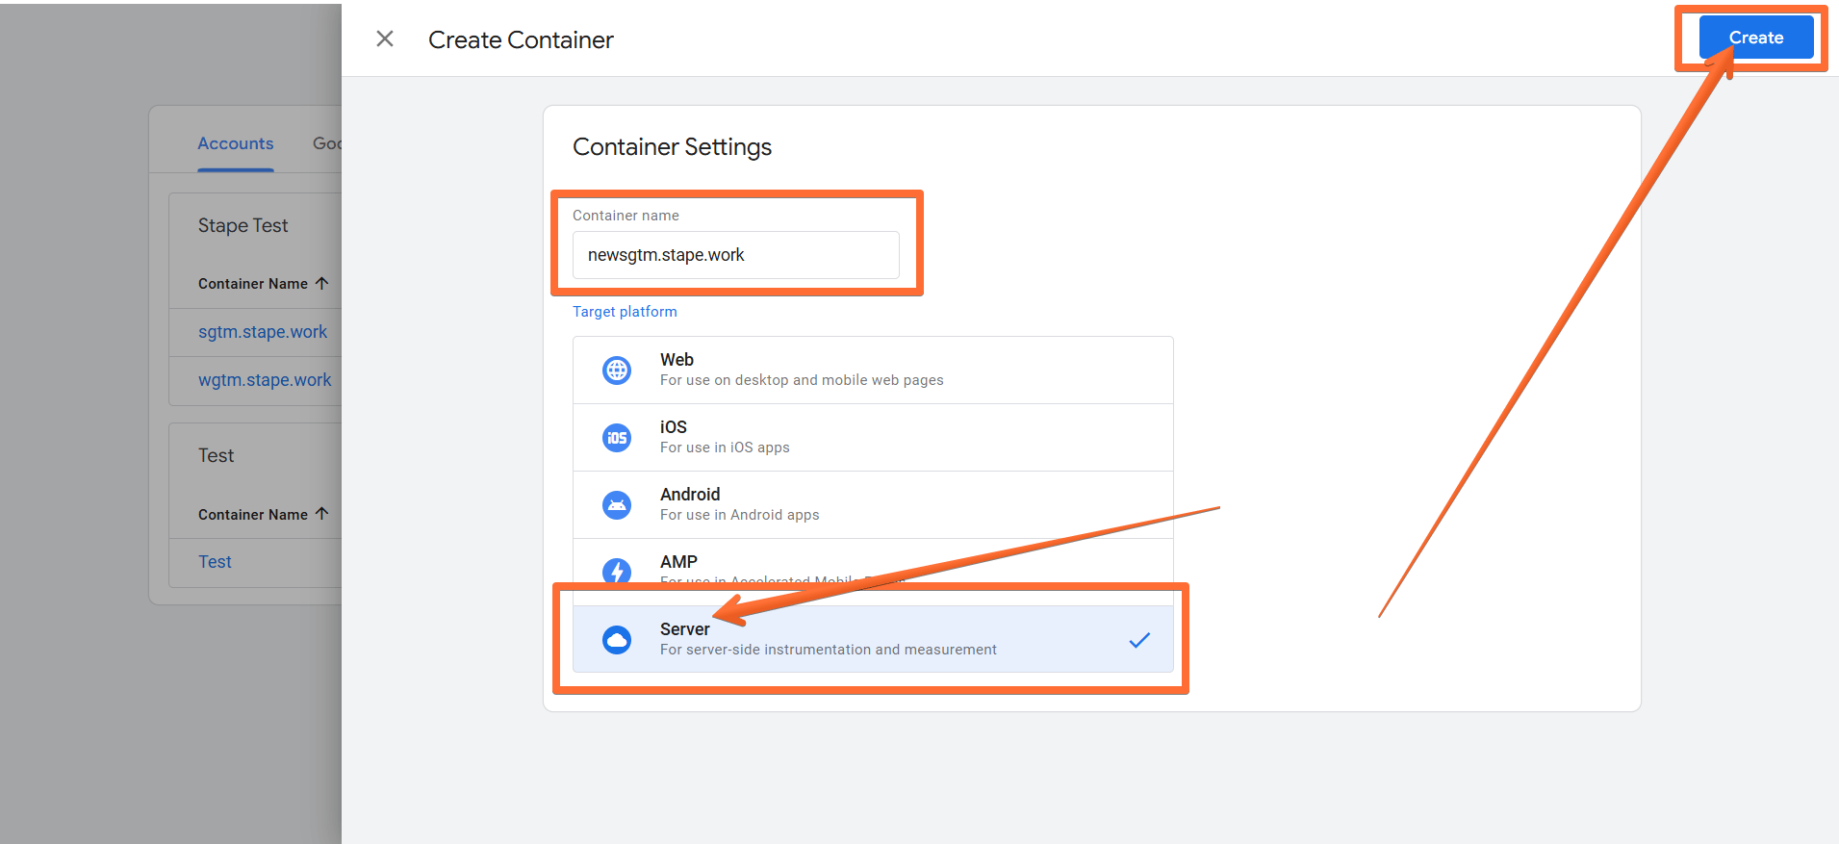Select the iOS platform icon
Screen dimensions: 1839x844
(x=617, y=437)
